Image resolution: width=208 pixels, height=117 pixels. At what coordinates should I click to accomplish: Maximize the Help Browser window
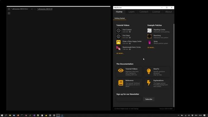pyautogui.click(x=167, y=7)
